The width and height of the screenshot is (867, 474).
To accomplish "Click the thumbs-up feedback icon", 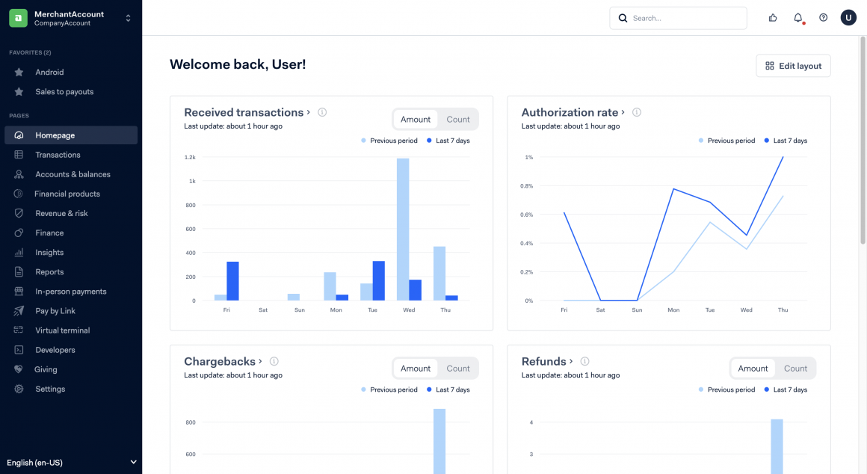I will [773, 18].
